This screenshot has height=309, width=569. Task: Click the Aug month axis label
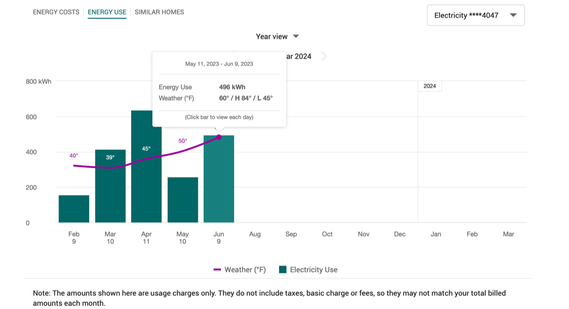point(255,234)
